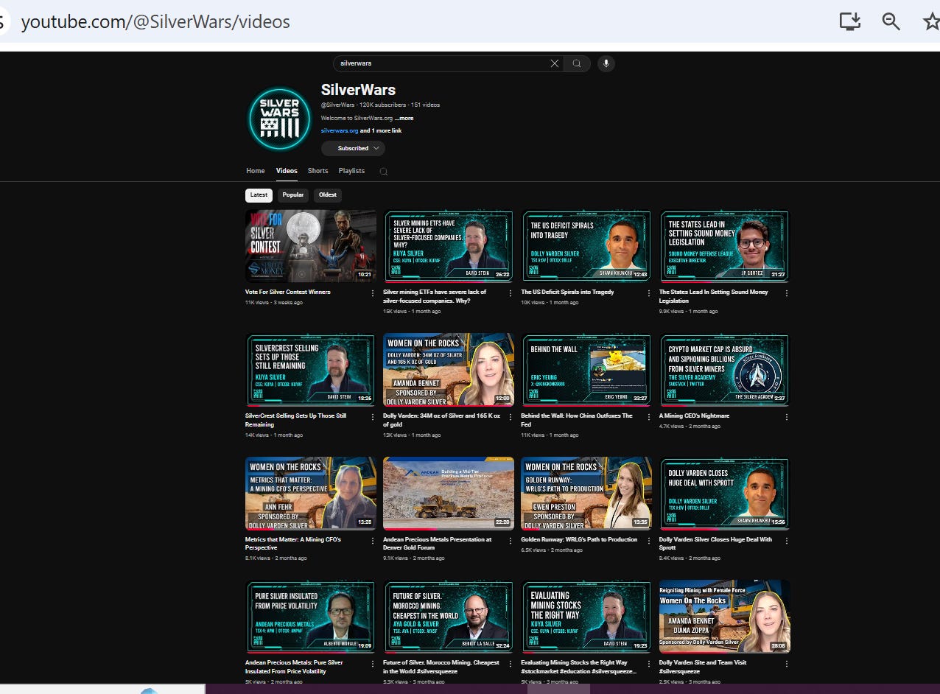940x694 pixels.
Task: Open options menu for Evaluating Mining Stocks video
Action: coord(648,664)
